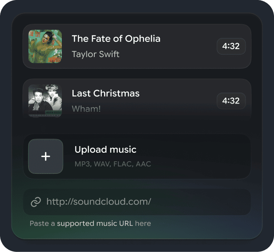
Task: Open The Fate of Ophelia album cover
Action: pyautogui.click(x=45, y=46)
